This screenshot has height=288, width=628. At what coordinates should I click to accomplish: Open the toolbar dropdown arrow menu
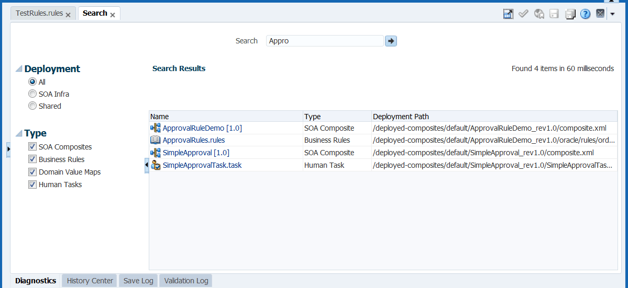click(612, 15)
